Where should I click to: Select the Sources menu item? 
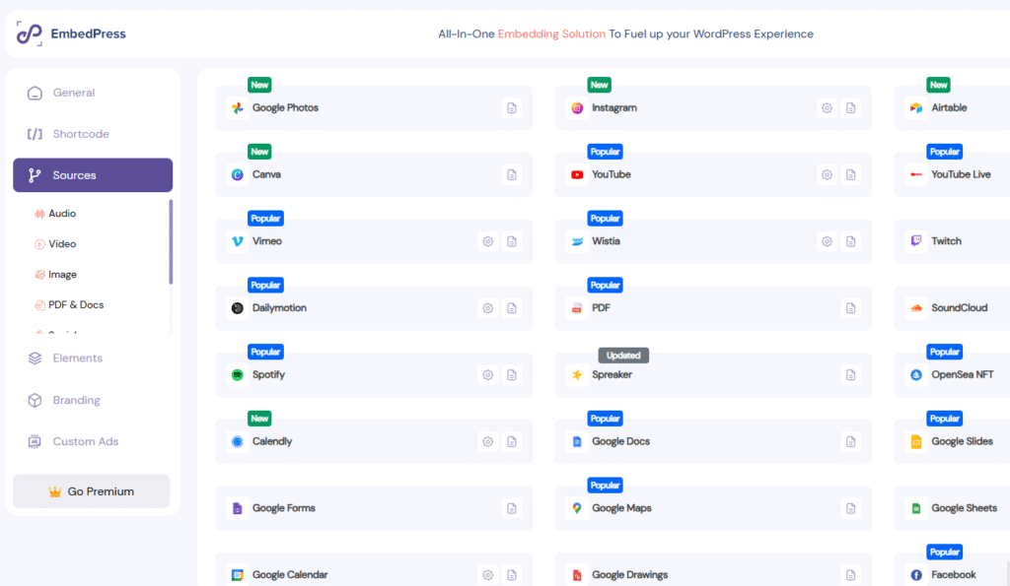pyautogui.click(x=93, y=175)
